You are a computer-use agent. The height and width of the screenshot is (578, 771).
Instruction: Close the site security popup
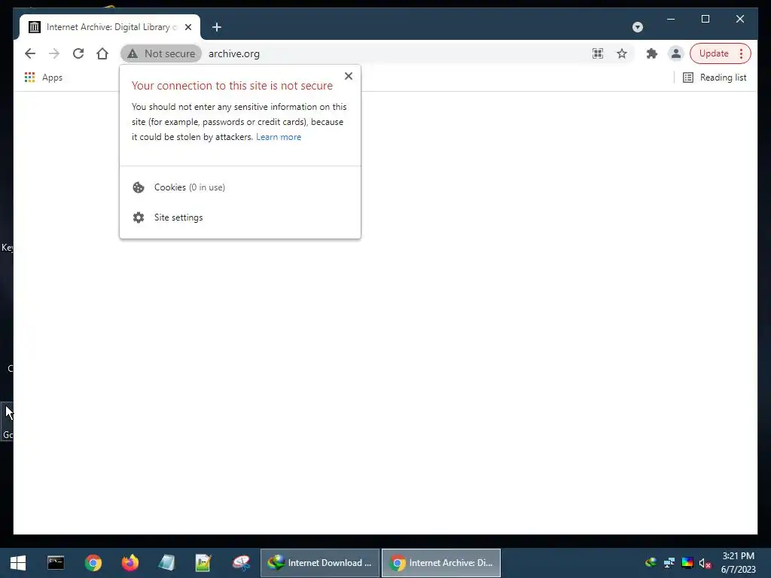tap(349, 76)
